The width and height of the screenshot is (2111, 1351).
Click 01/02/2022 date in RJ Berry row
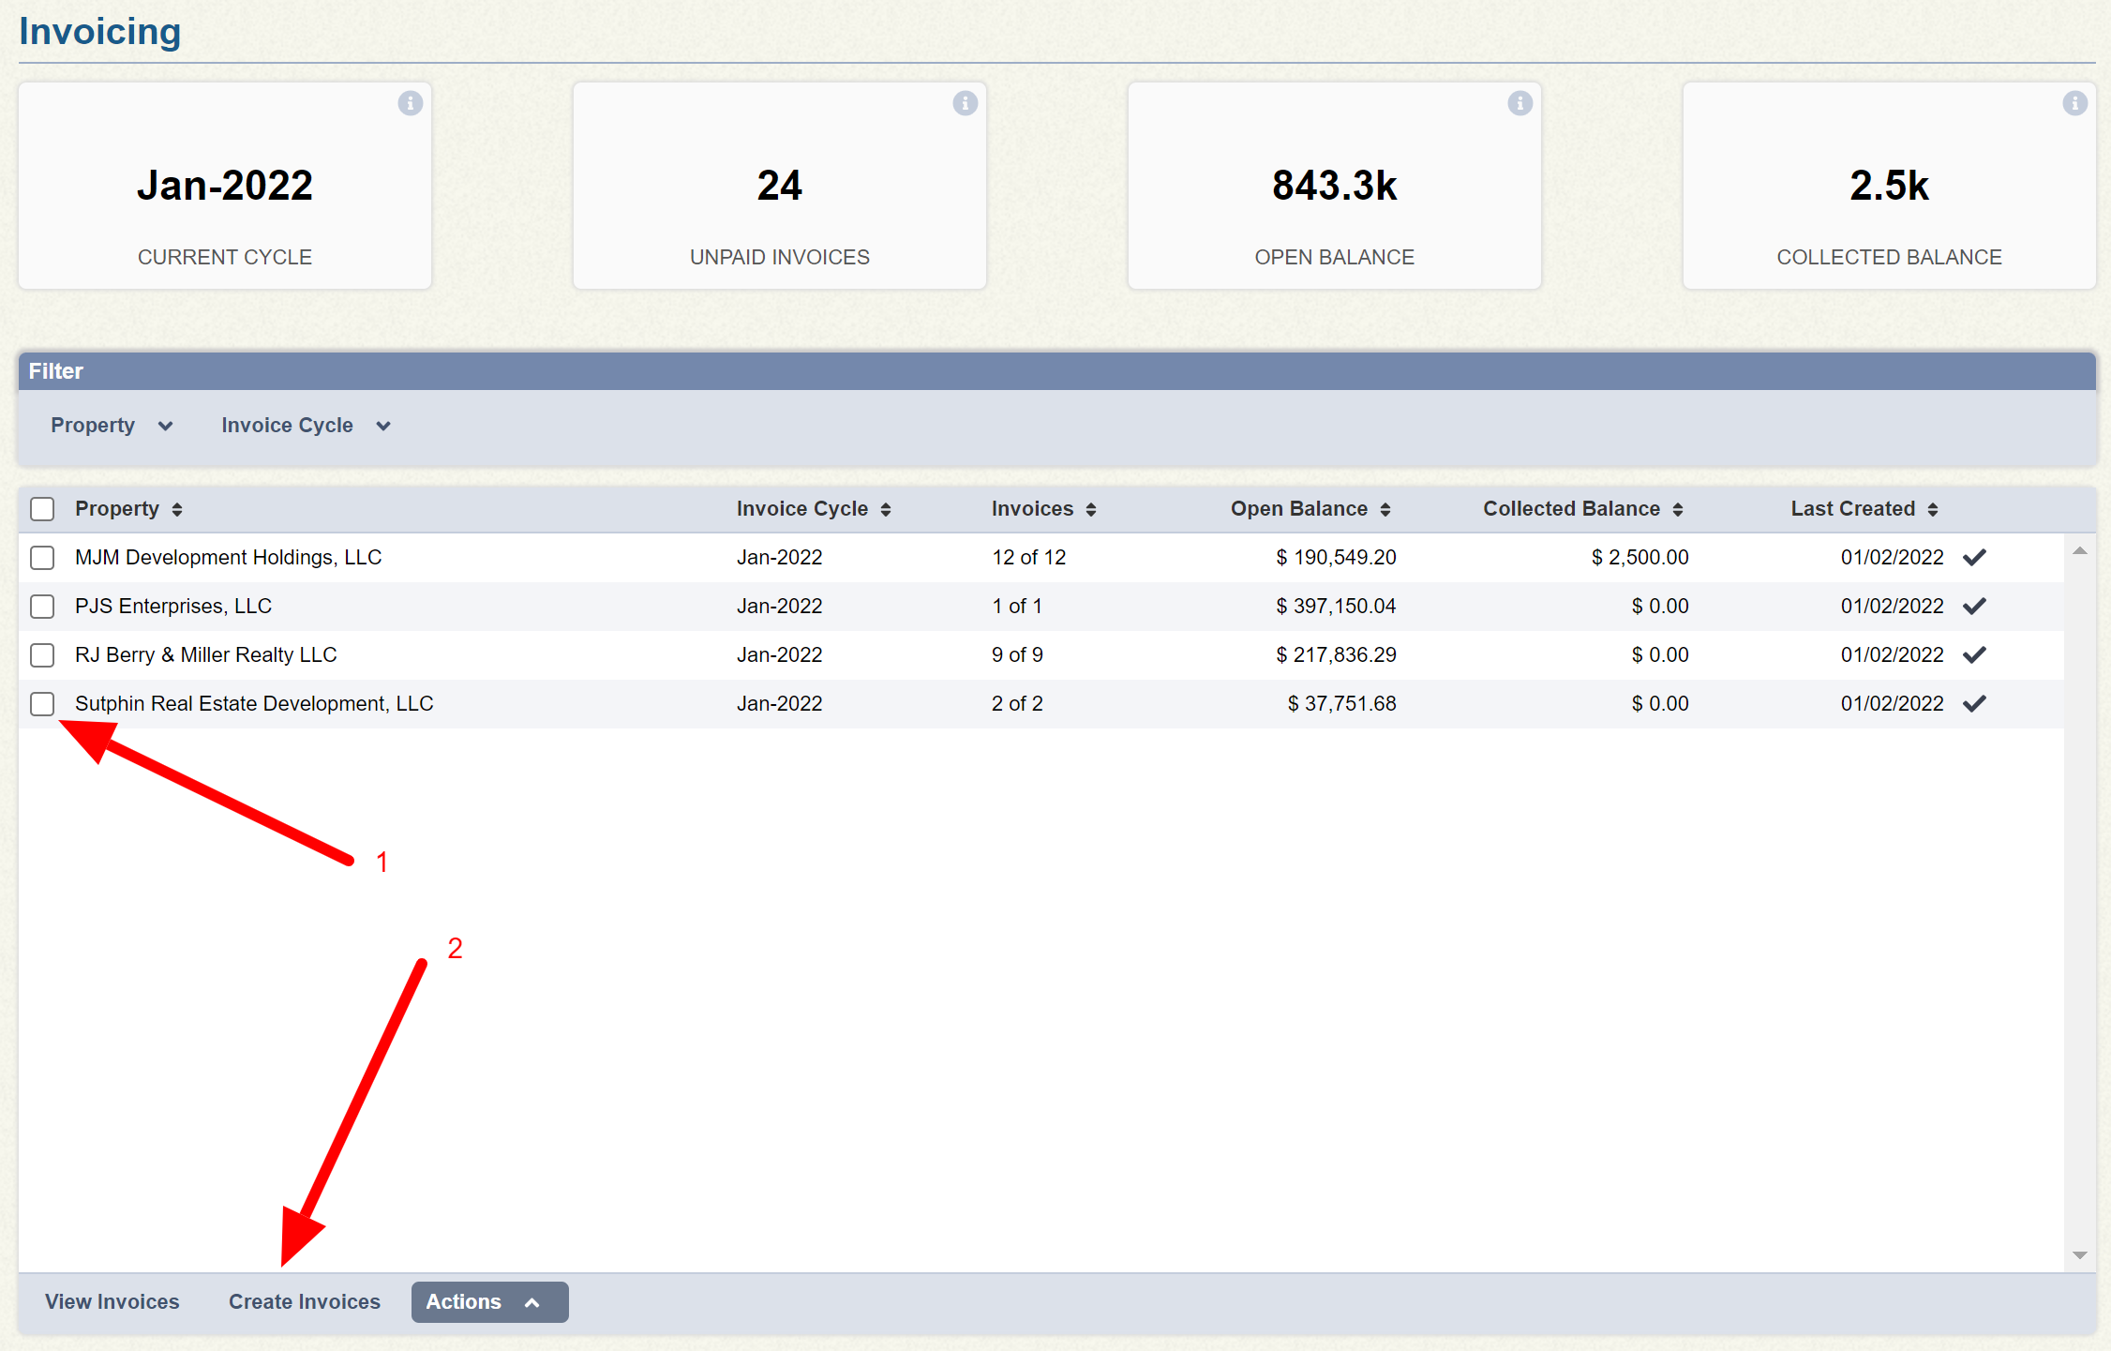pyautogui.click(x=1892, y=655)
